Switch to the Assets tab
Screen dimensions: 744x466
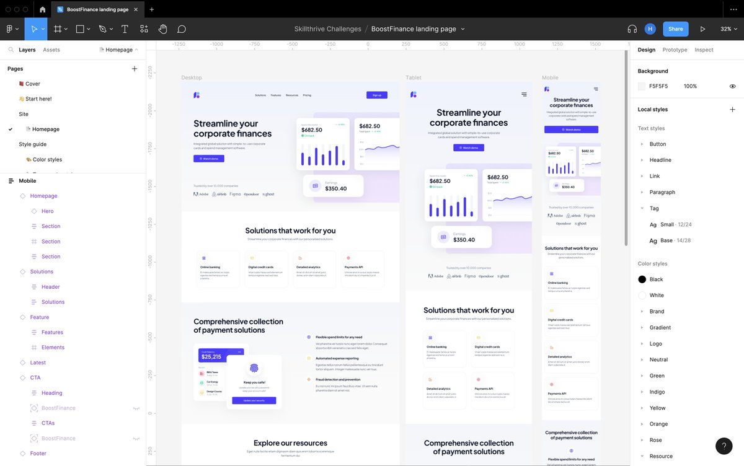51,50
